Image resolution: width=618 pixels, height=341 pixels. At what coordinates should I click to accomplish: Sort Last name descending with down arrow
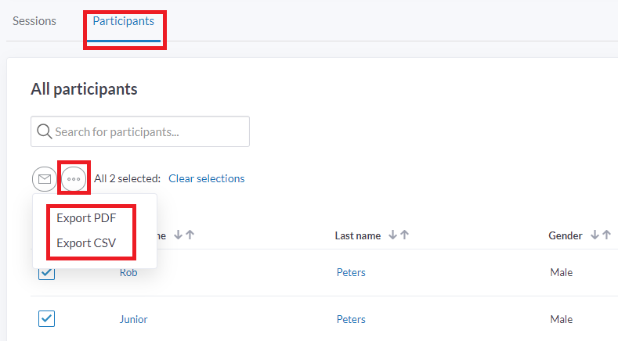click(392, 235)
